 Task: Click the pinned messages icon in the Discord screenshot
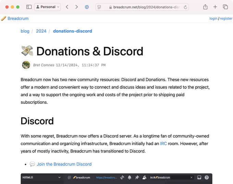coord(137,177)
